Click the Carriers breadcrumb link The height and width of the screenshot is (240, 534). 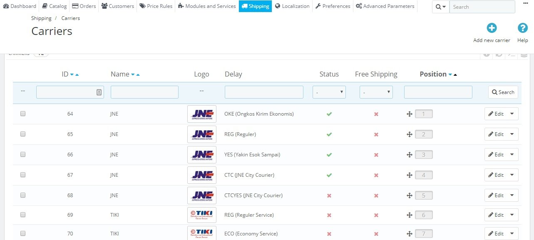coord(71,18)
